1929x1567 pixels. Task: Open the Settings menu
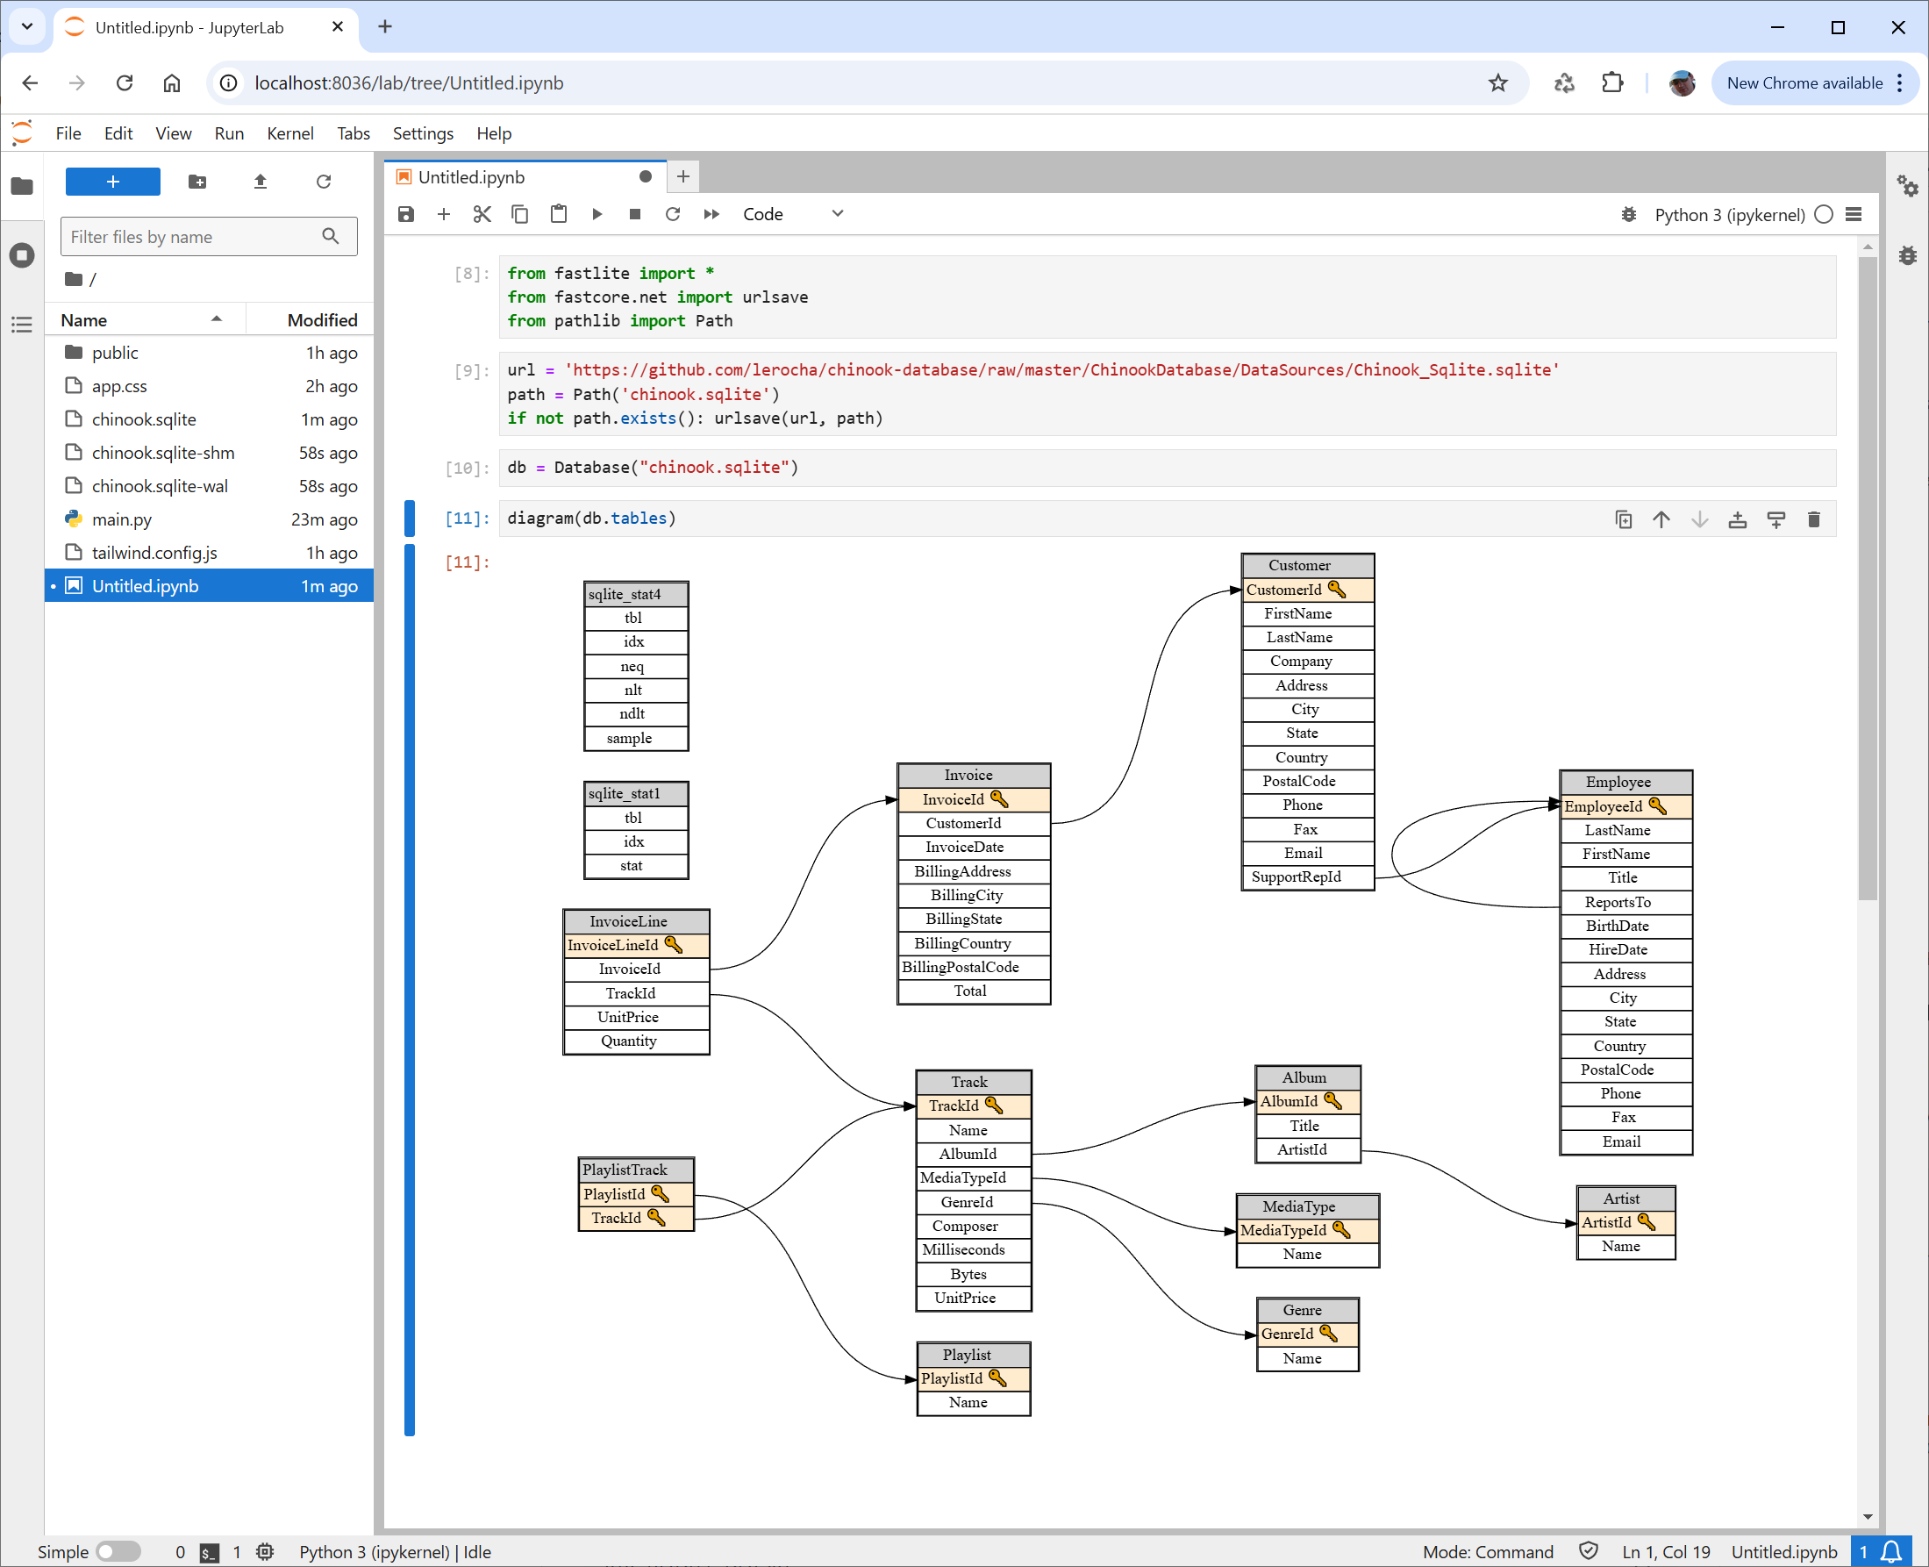(422, 133)
